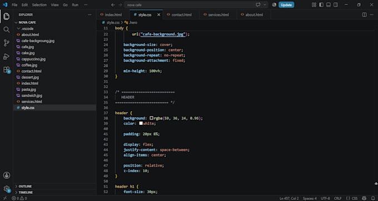
Task: Open the remote window indicator
Action: pos(5,198)
